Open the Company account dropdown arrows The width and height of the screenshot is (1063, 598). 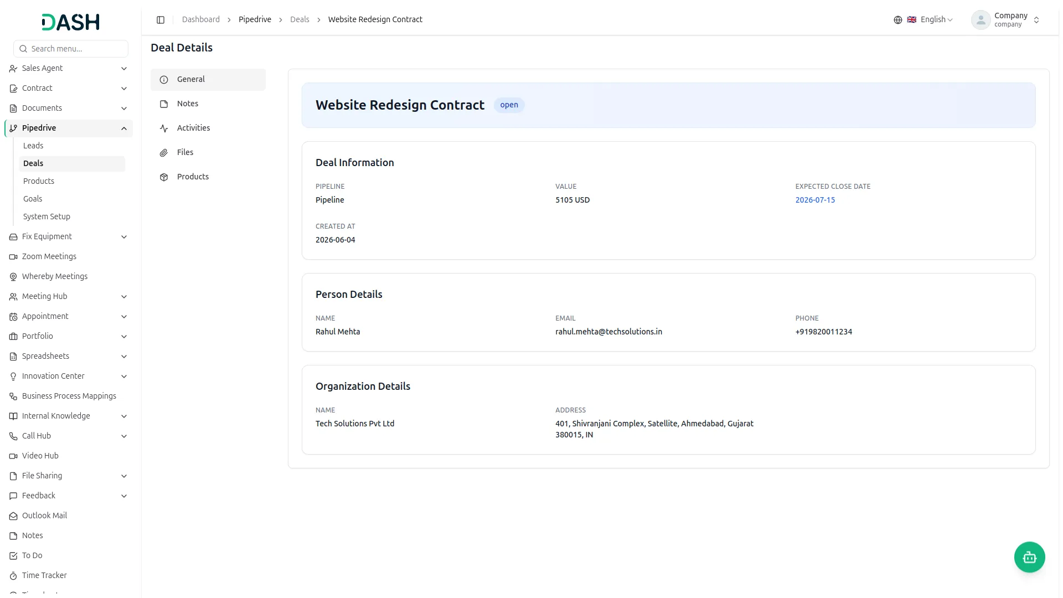(x=1036, y=20)
